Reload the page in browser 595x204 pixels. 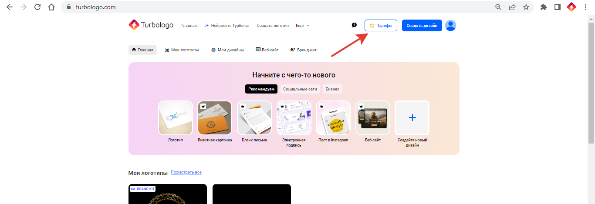37,7
